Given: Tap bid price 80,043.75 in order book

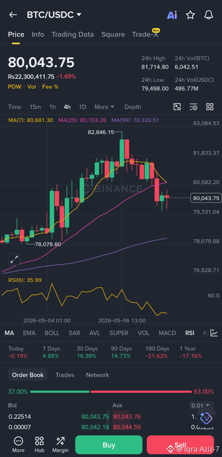Looking at the screenshot, I should click(95, 417).
